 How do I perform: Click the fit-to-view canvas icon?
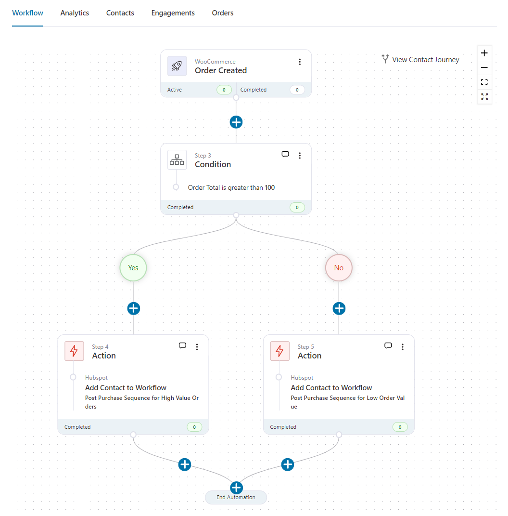tap(484, 82)
